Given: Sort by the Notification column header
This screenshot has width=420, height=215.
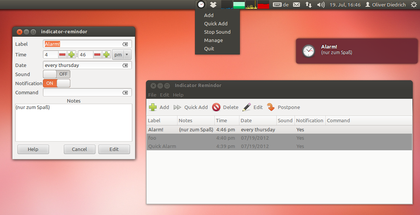Looking at the screenshot, I should (310, 121).
